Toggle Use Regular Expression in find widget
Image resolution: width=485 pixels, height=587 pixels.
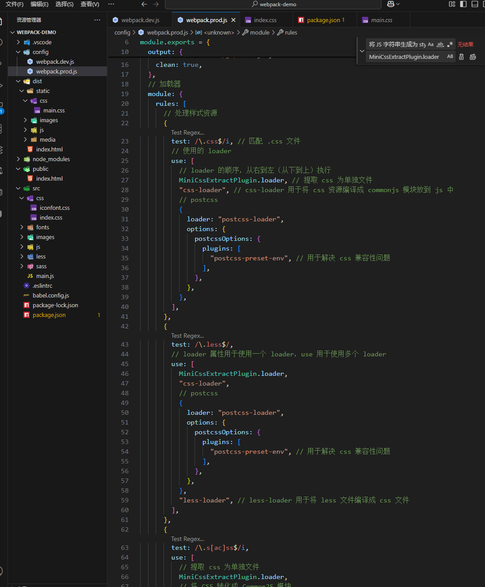coord(450,44)
